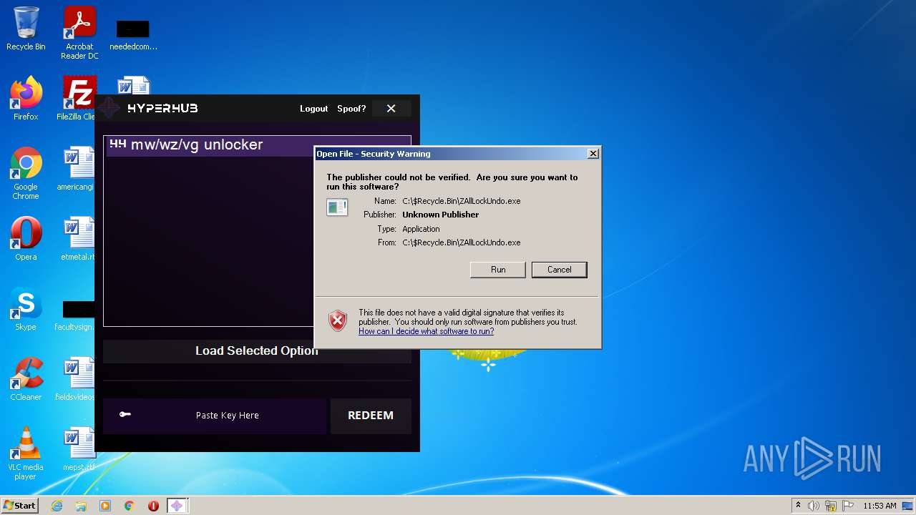The width and height of the screenshot is (916, 515).
Task: Click the REDEEM button
Action: (x=371, y=416)
